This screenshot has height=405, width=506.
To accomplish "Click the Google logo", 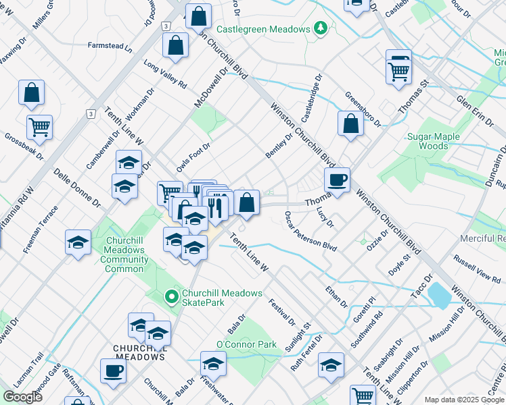I will pos(22,397).
